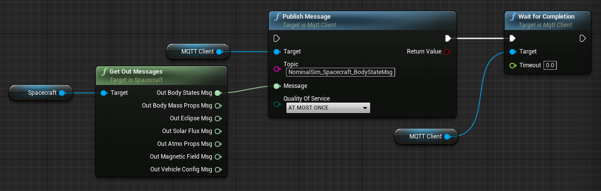
Task: Click the Out Solar Flux Msg pin
Action: (218, 131)
